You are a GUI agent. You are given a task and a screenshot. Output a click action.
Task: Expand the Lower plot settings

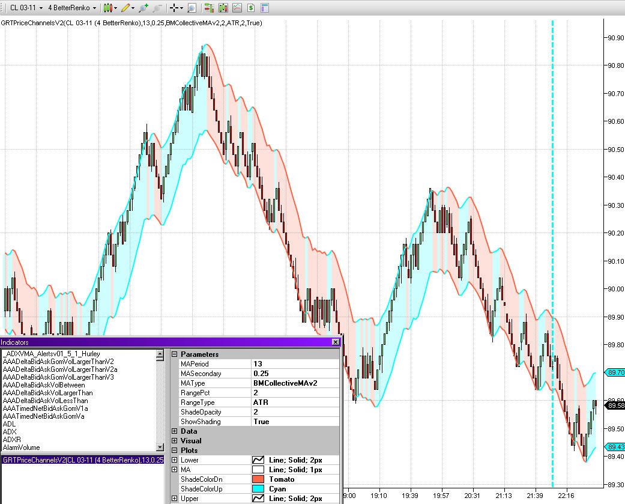pos(175,460)
